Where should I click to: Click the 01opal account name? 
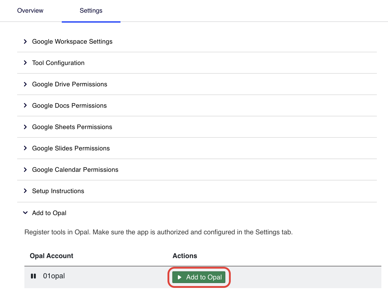pyautogui.click(x=54, y=276)
